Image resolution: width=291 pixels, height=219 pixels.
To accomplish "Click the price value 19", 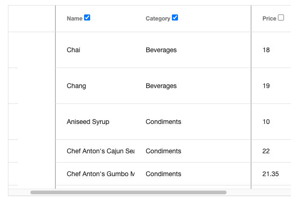I will point(266,86).
